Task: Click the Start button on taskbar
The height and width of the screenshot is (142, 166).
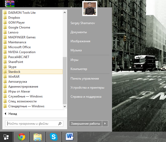Action: [6, 137]
